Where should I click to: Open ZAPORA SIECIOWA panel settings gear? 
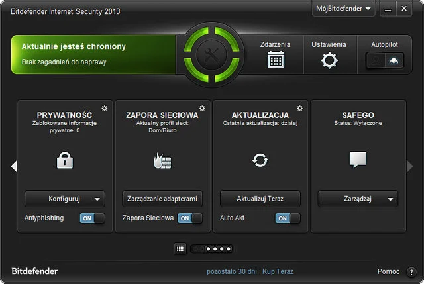tap(202, 108)
